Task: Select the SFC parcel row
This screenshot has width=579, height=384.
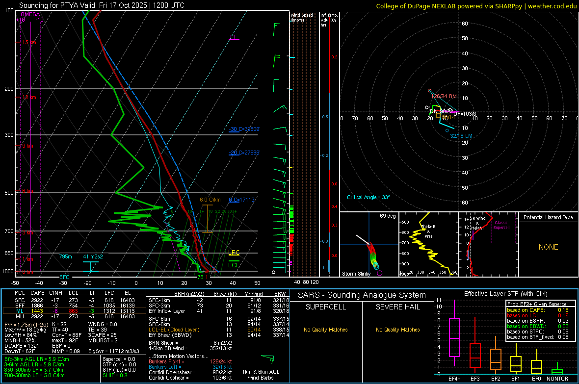Action: pos(74,300)
